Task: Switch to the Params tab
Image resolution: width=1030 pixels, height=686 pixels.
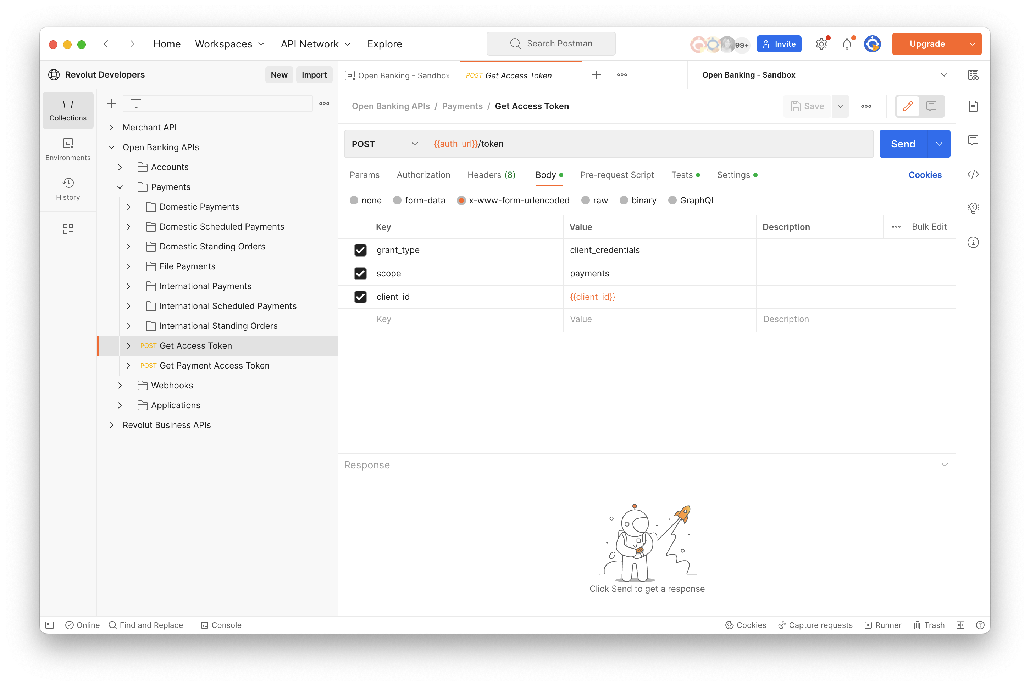Action: coord(364,175)
